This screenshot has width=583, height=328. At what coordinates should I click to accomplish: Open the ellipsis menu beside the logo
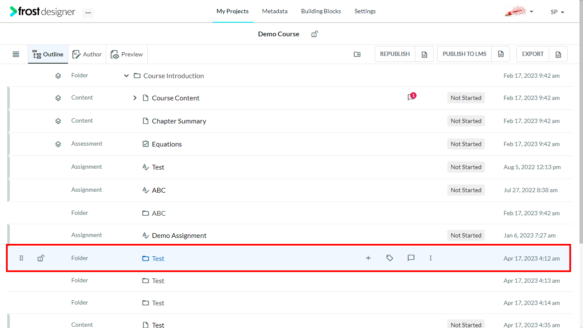pos(88,13)
